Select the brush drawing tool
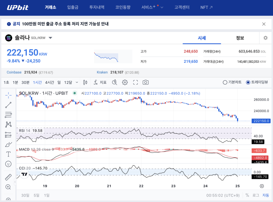273x202 pixels. click(x=8, y=144)
